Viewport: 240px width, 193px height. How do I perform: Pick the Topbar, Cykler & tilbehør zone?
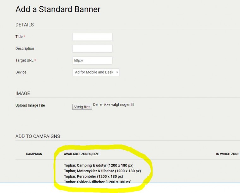(98, 182)
